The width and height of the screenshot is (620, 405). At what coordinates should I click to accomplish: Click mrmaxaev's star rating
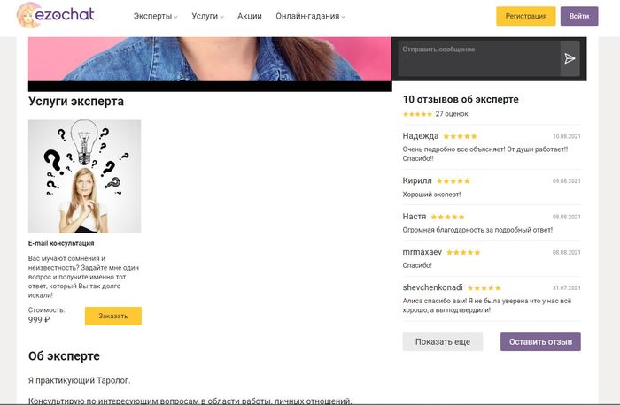pos(463,252)
